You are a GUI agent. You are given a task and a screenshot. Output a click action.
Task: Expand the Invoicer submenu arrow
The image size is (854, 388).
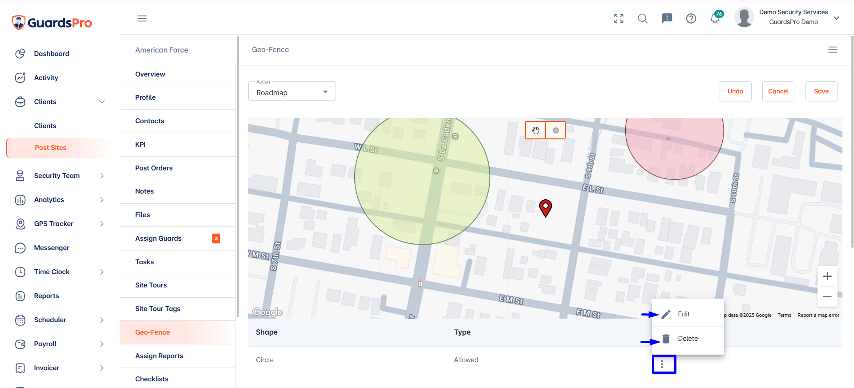(x=102, y=368)
